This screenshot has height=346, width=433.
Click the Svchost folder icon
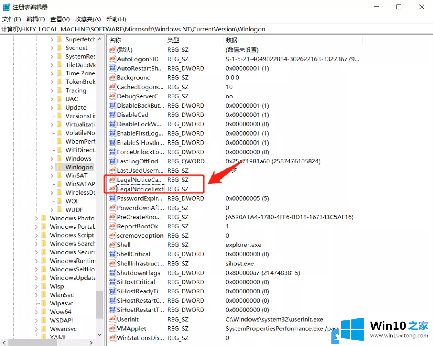[60, 48]
